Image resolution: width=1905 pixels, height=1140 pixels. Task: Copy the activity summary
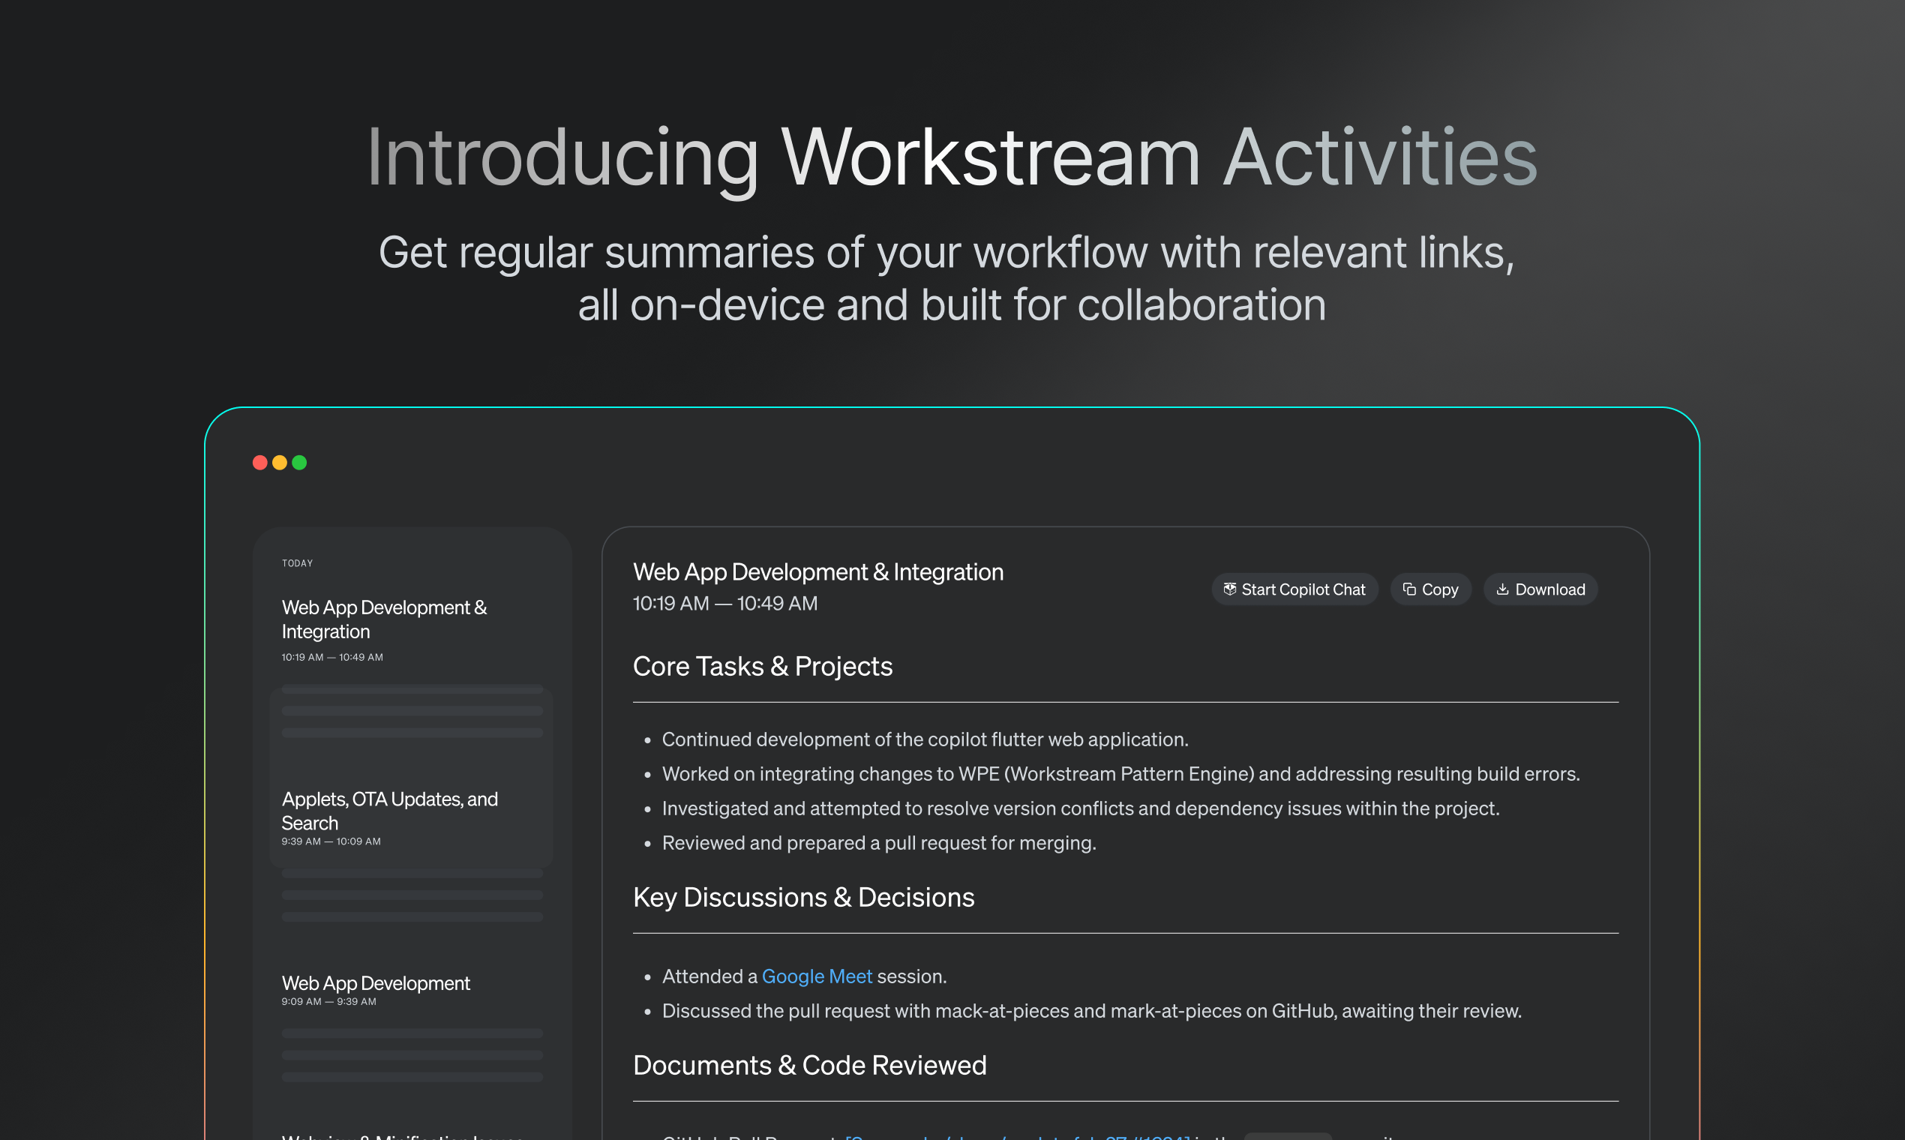1430,589
